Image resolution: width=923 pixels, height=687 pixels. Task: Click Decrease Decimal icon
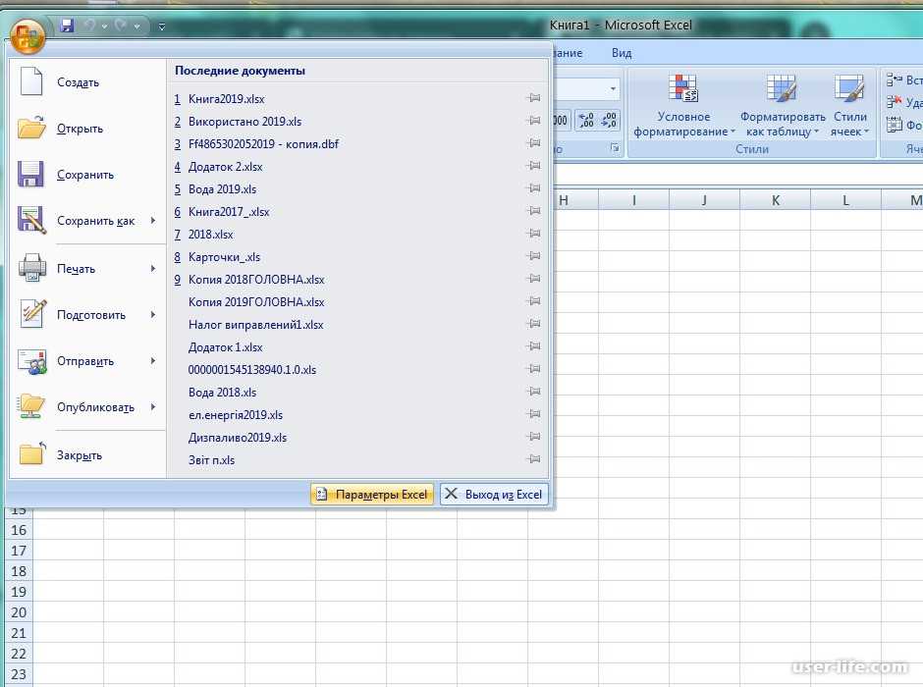coord(609,120)
